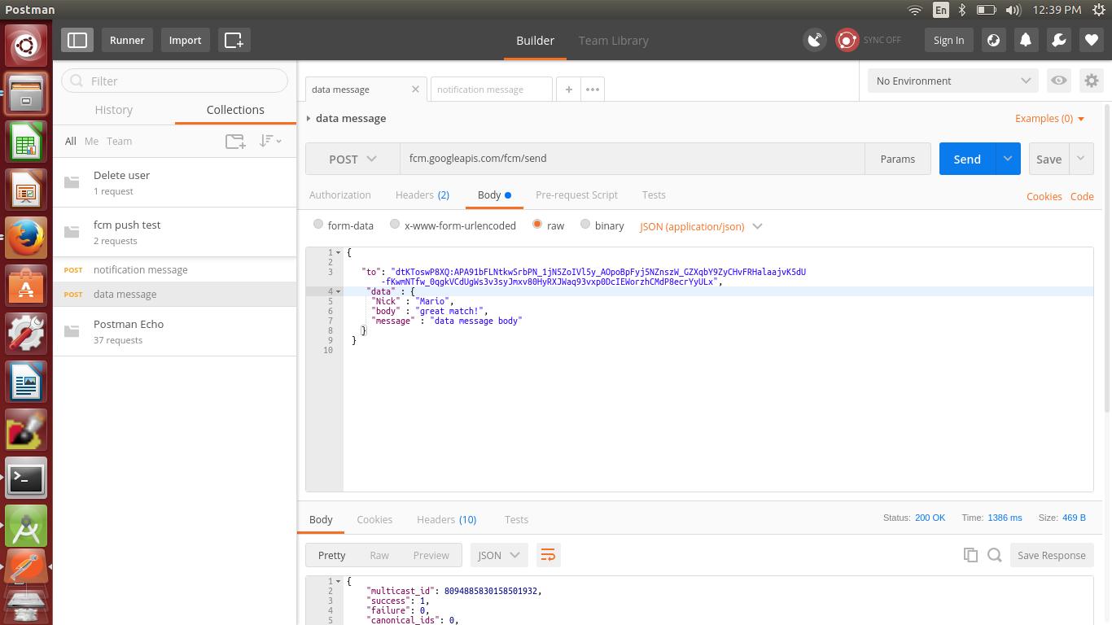The image size is (1112, 625).
Task: Switch to the notification message tab
Action: pyautogui.click(x=492, y=90)
